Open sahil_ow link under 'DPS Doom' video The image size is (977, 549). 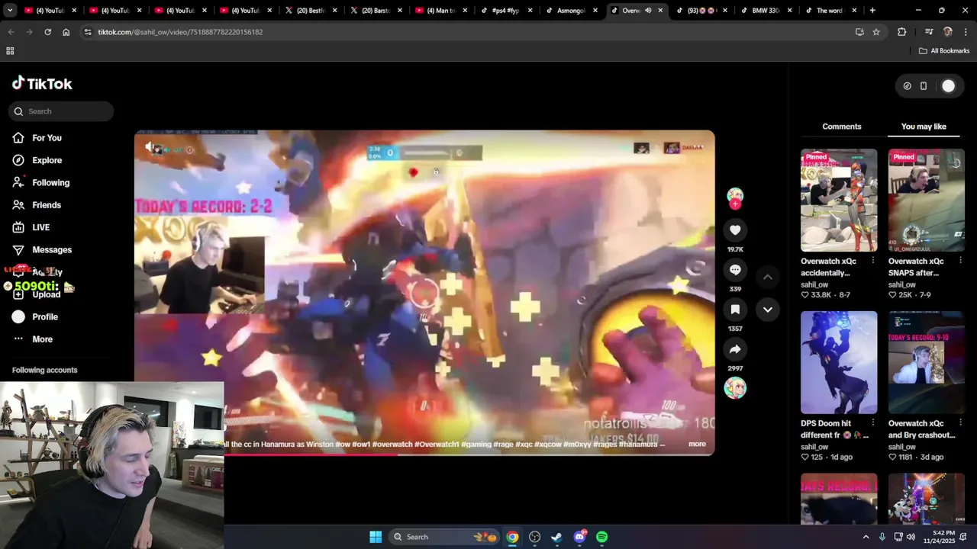(814, 447)
